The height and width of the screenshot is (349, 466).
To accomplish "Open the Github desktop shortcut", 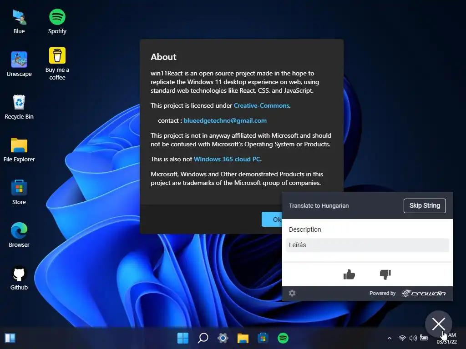I will [x=19, y=278].
